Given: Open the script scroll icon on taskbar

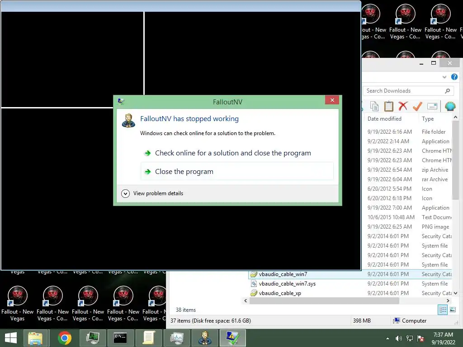Looking at the screenshot, I should click(x=148, y=338).
